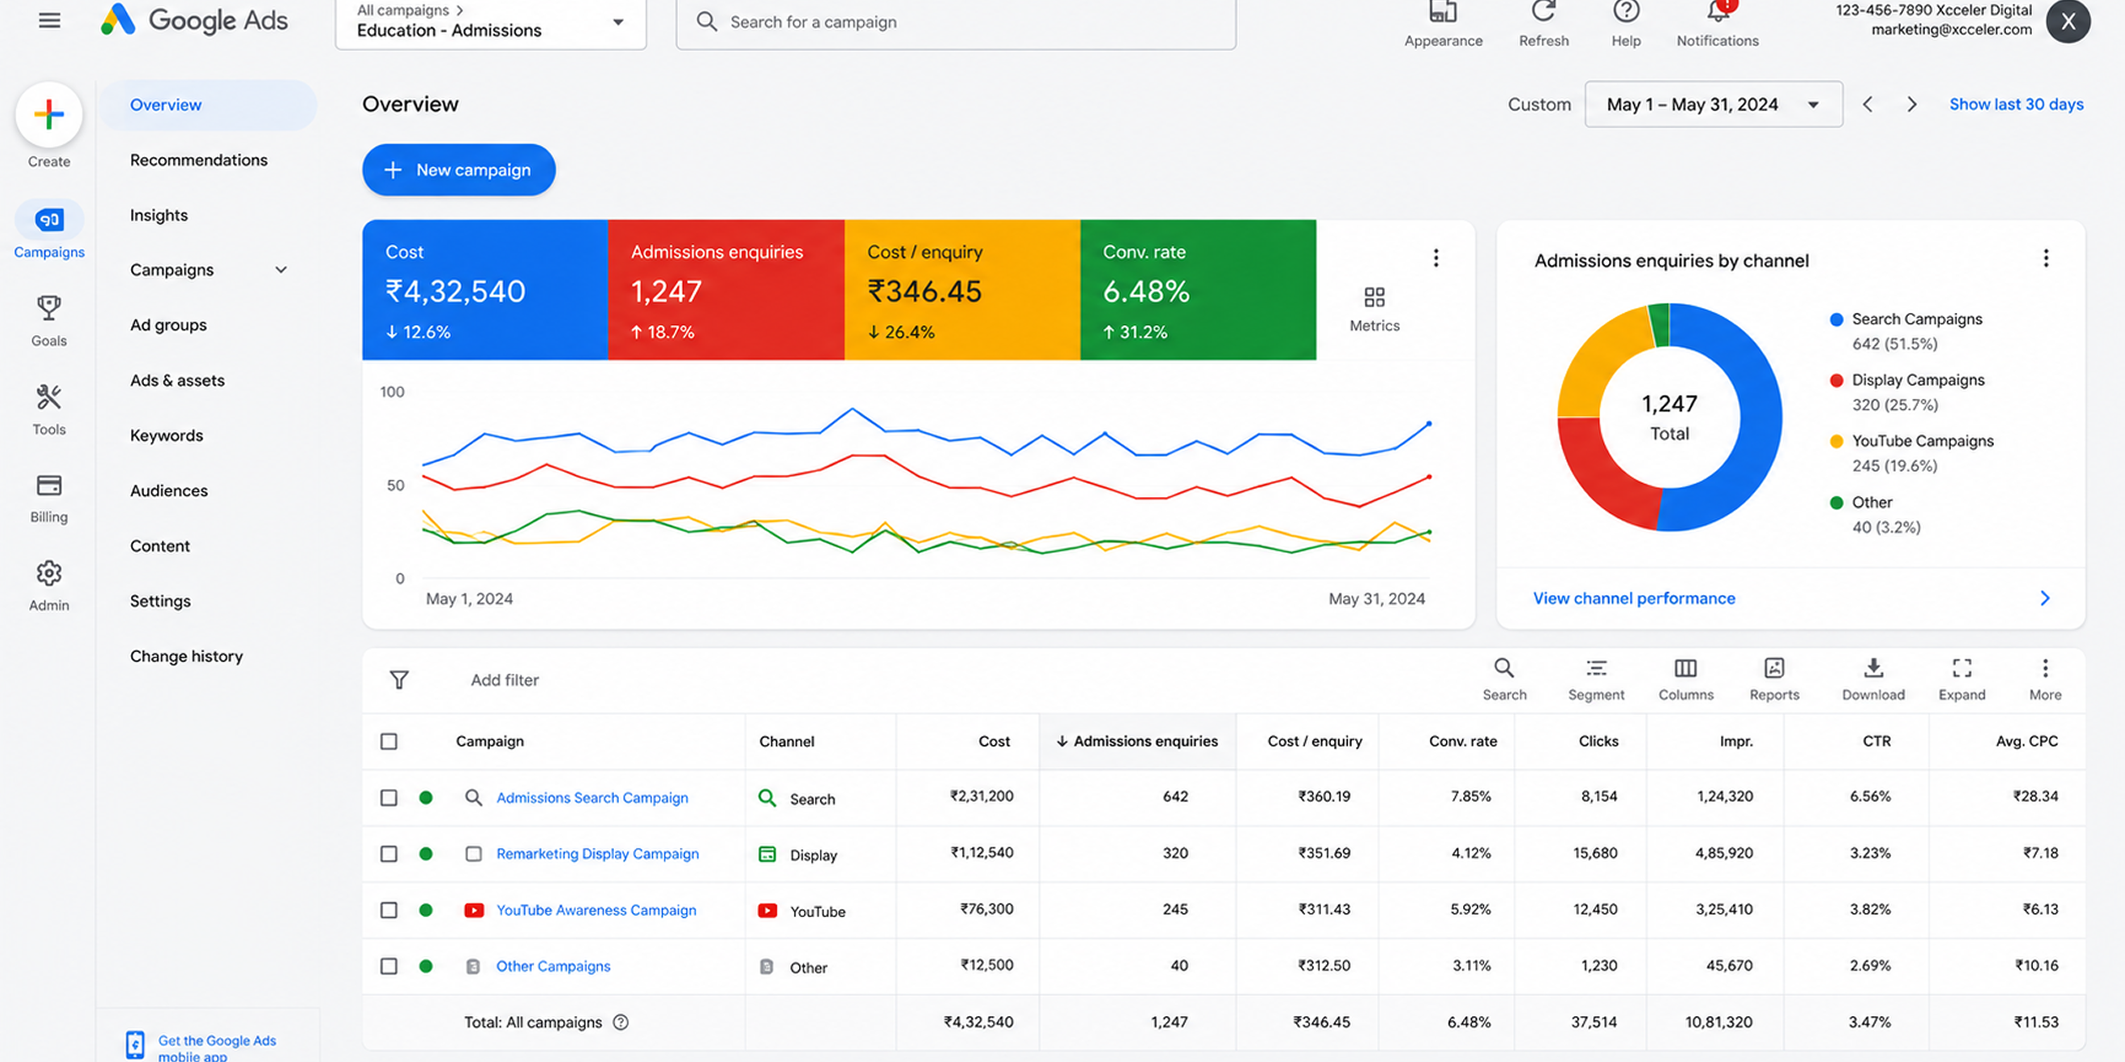Open the Education - Admissions campaign selector
This screenshot has width=2125, height=1062.
[x=491, y=23]
